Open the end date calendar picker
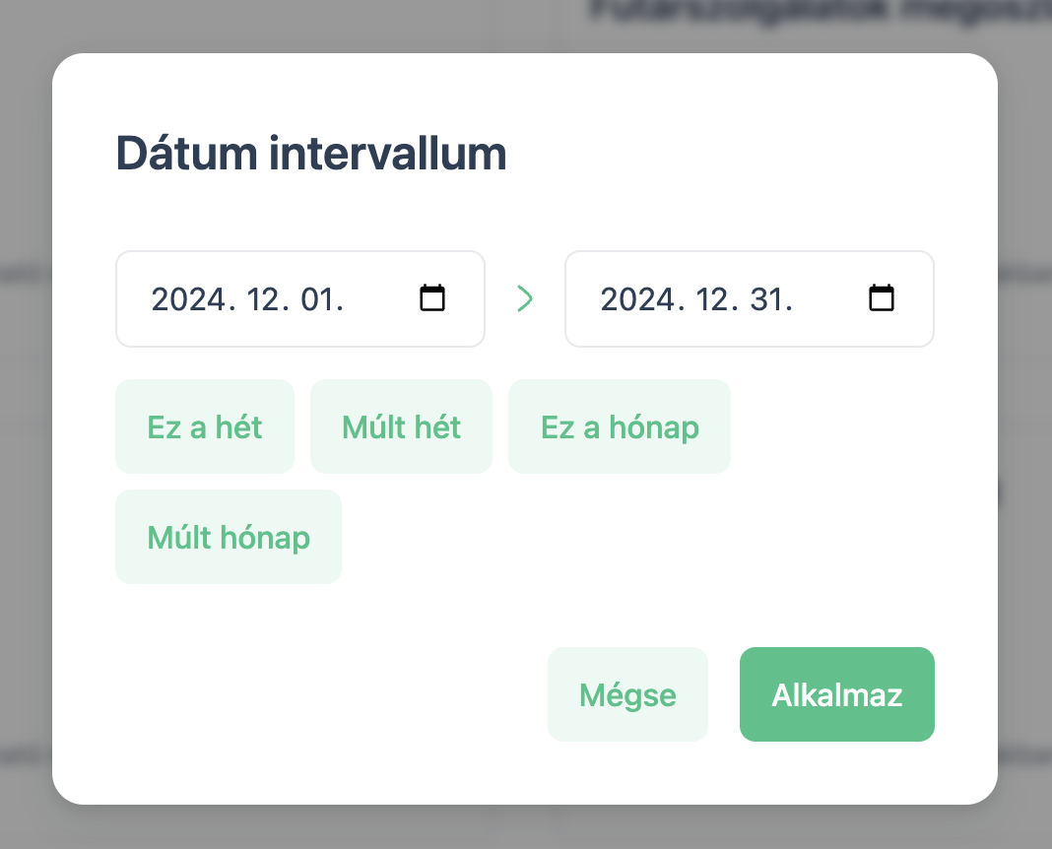 coord(882,298)
